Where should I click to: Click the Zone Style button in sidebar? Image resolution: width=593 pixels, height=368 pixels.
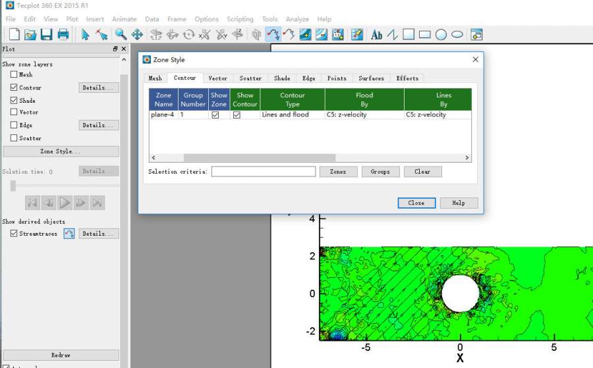61,151
